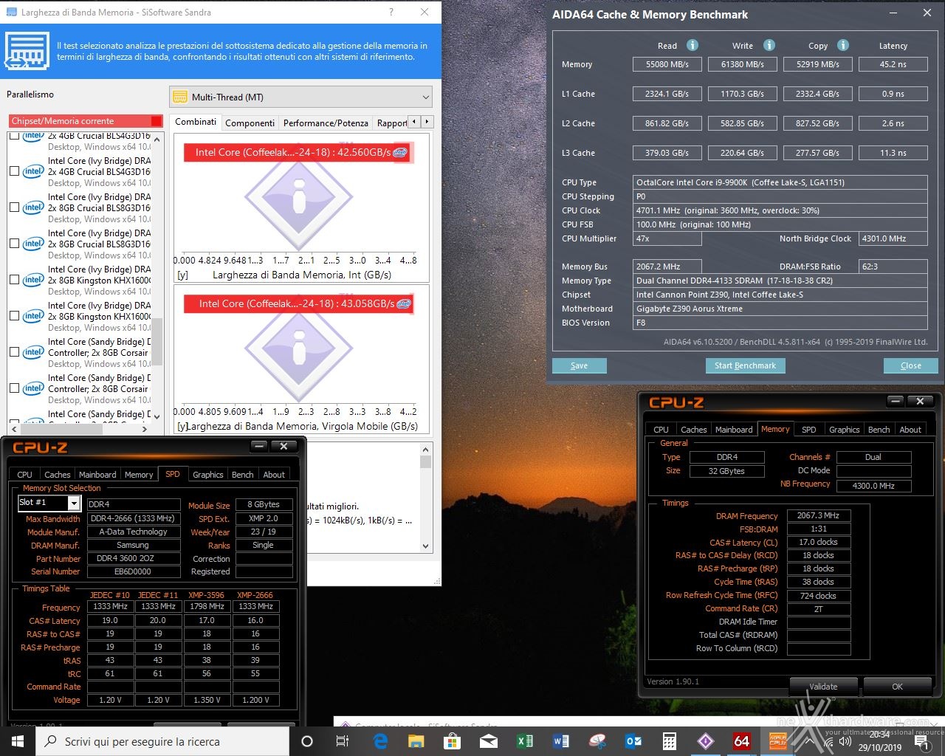Viewport: 945px width, 756px height.
Task: Open Microsoft Store from the taskbar
Action: coord(453,741)
